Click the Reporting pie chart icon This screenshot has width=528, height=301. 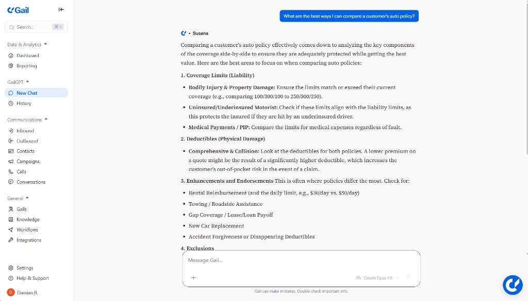tap(11, 66)
